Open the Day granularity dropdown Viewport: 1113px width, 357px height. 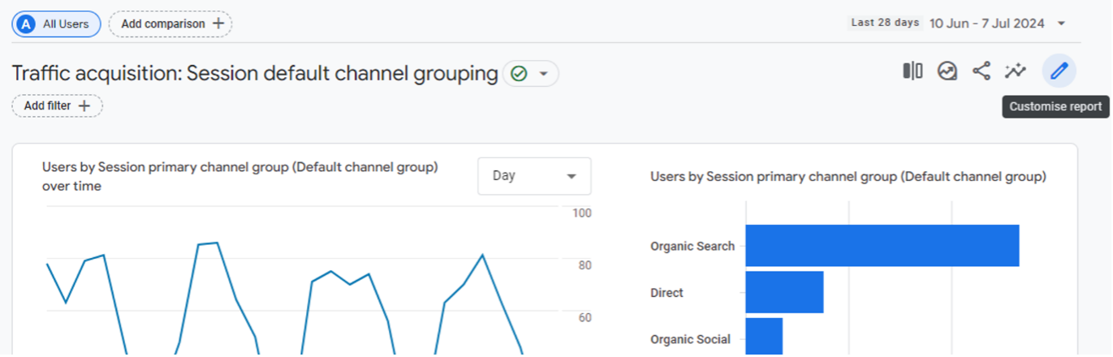[534, 176]
